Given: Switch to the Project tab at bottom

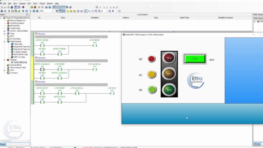Looking at the screenshot, I should click(x=3, y=144).
